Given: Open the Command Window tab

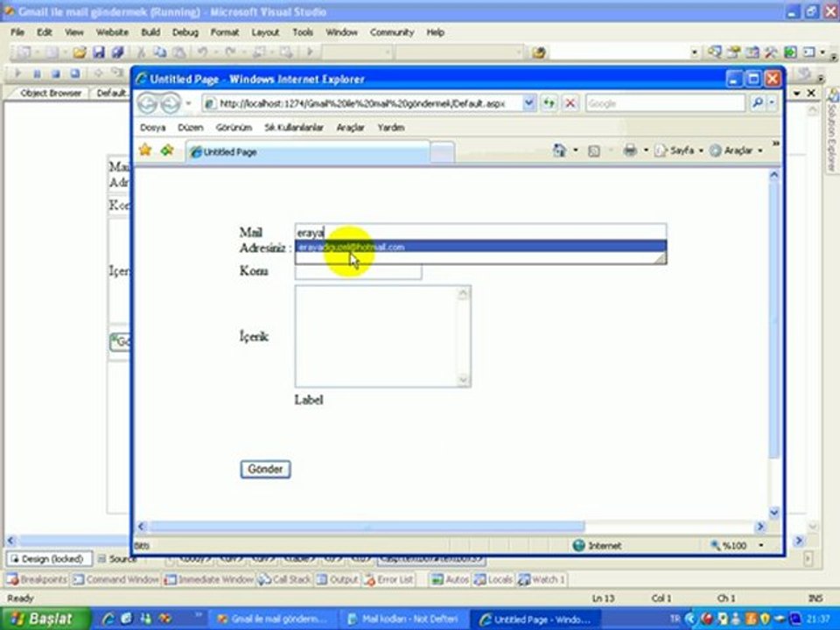Looking at the screenshot, I should click(x=116, y=579).
